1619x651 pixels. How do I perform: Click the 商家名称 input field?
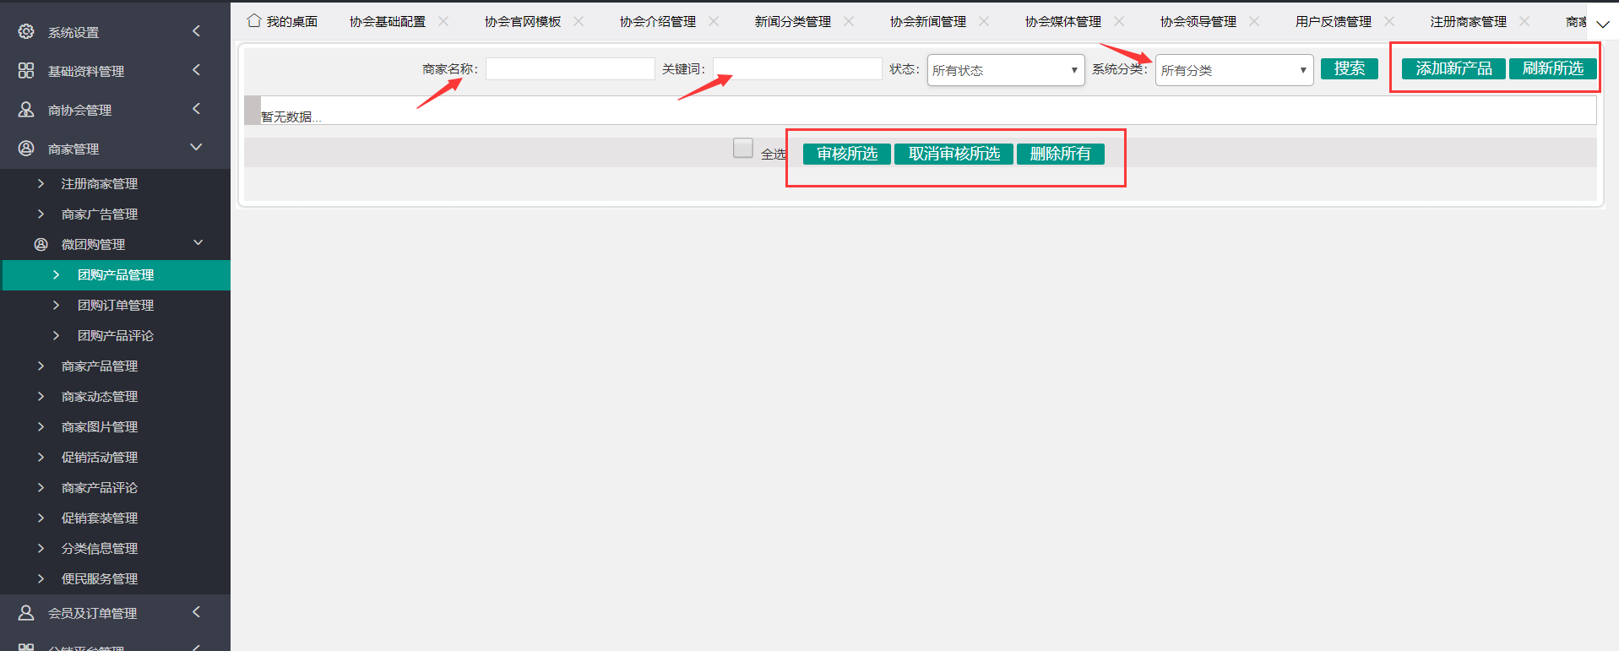point(570,69)
